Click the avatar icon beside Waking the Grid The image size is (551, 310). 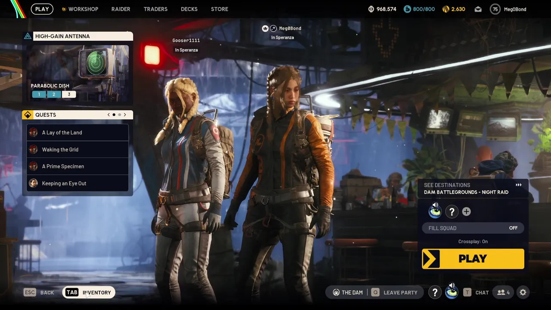click(33, 149)
